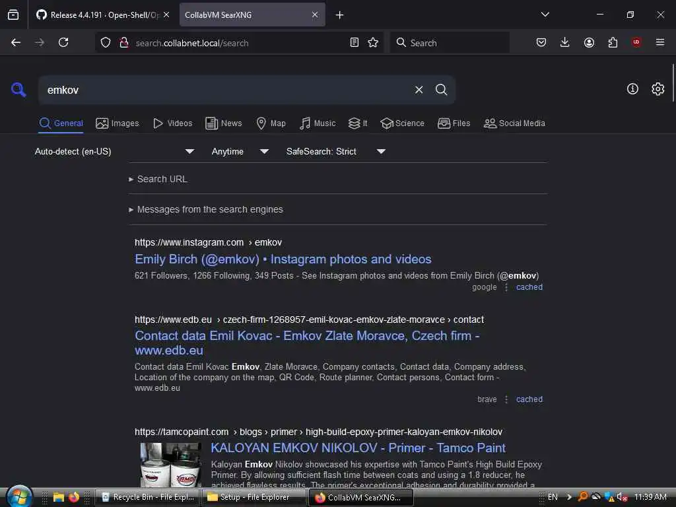
Task: Click the tamcopaint.com result URL text
Action: tap(318, 432)
